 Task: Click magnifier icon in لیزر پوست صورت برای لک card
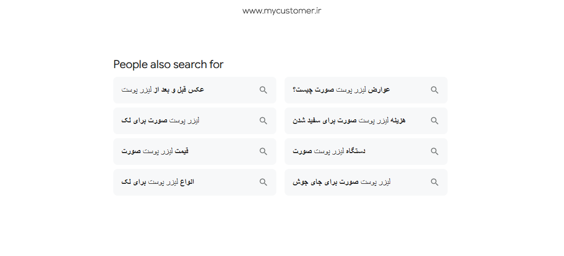[264, 121]
